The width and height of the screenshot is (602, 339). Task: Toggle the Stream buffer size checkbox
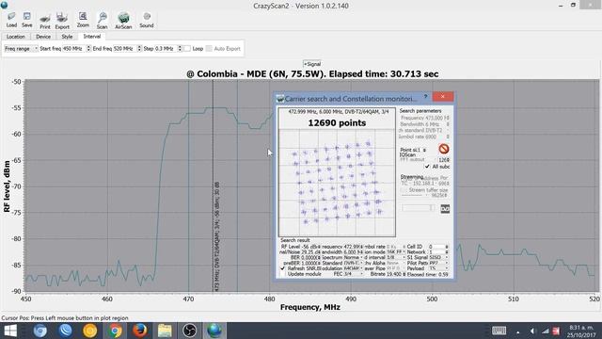[404, 190]
